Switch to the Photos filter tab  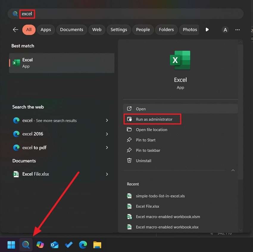coord(189,30)
